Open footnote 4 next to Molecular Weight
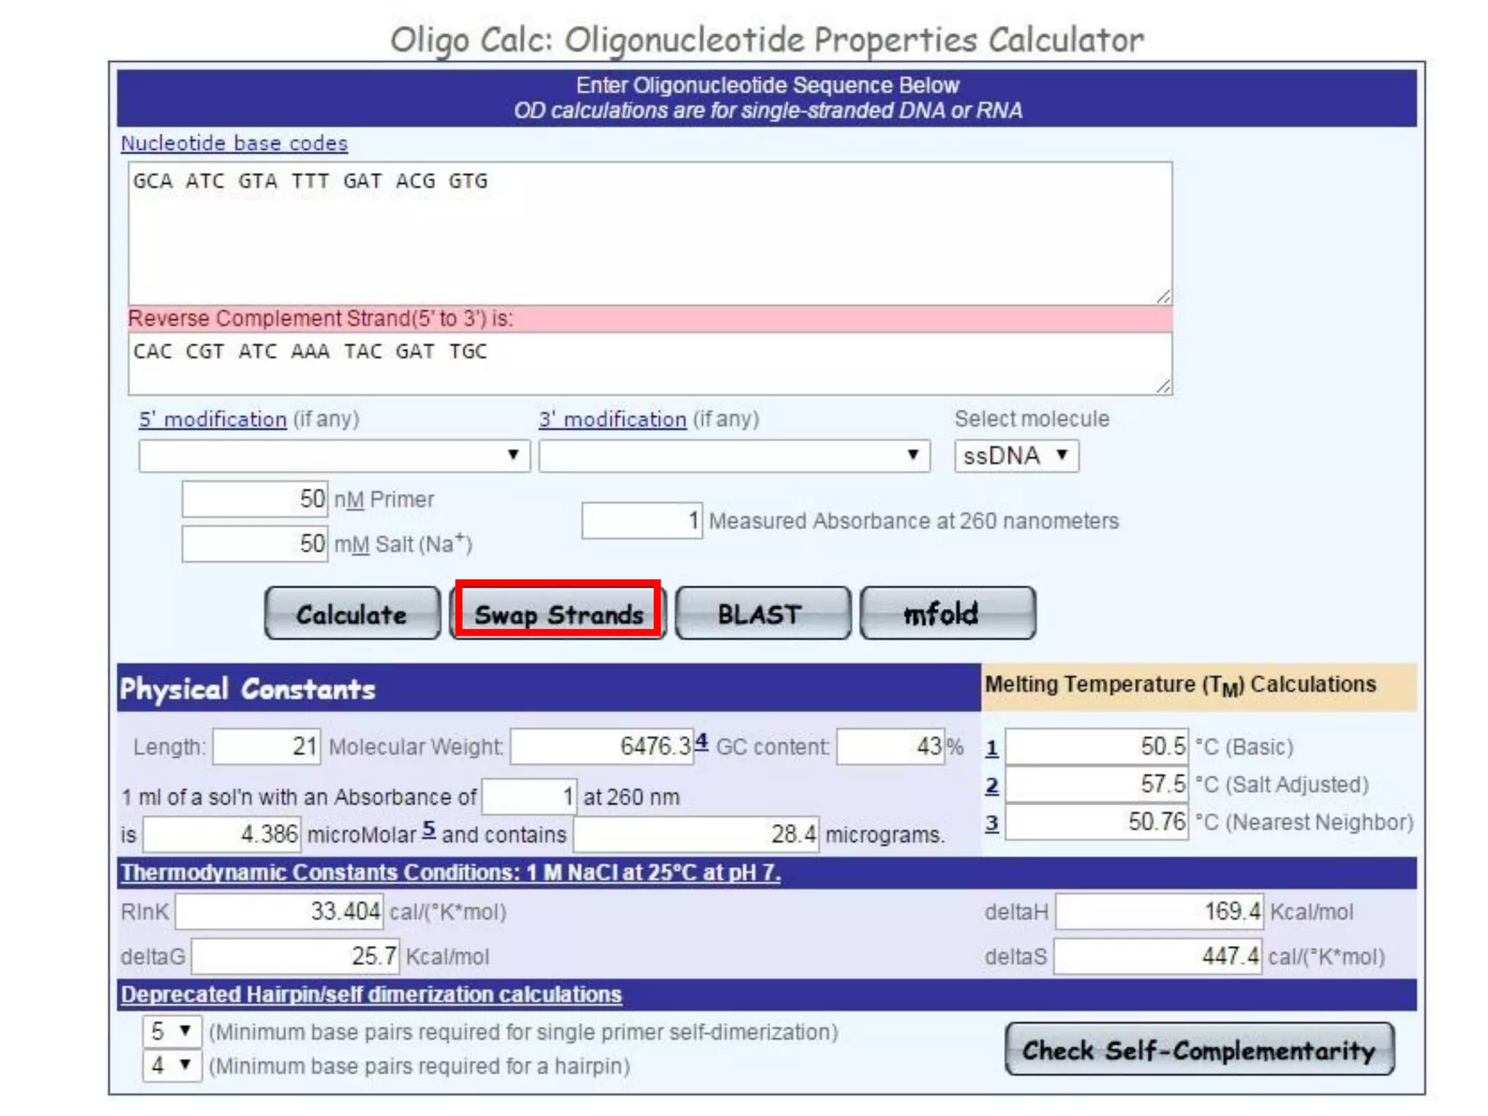The image size is (1488, 1116). 701,742
